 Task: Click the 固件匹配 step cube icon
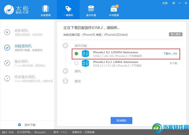(65, 46)
